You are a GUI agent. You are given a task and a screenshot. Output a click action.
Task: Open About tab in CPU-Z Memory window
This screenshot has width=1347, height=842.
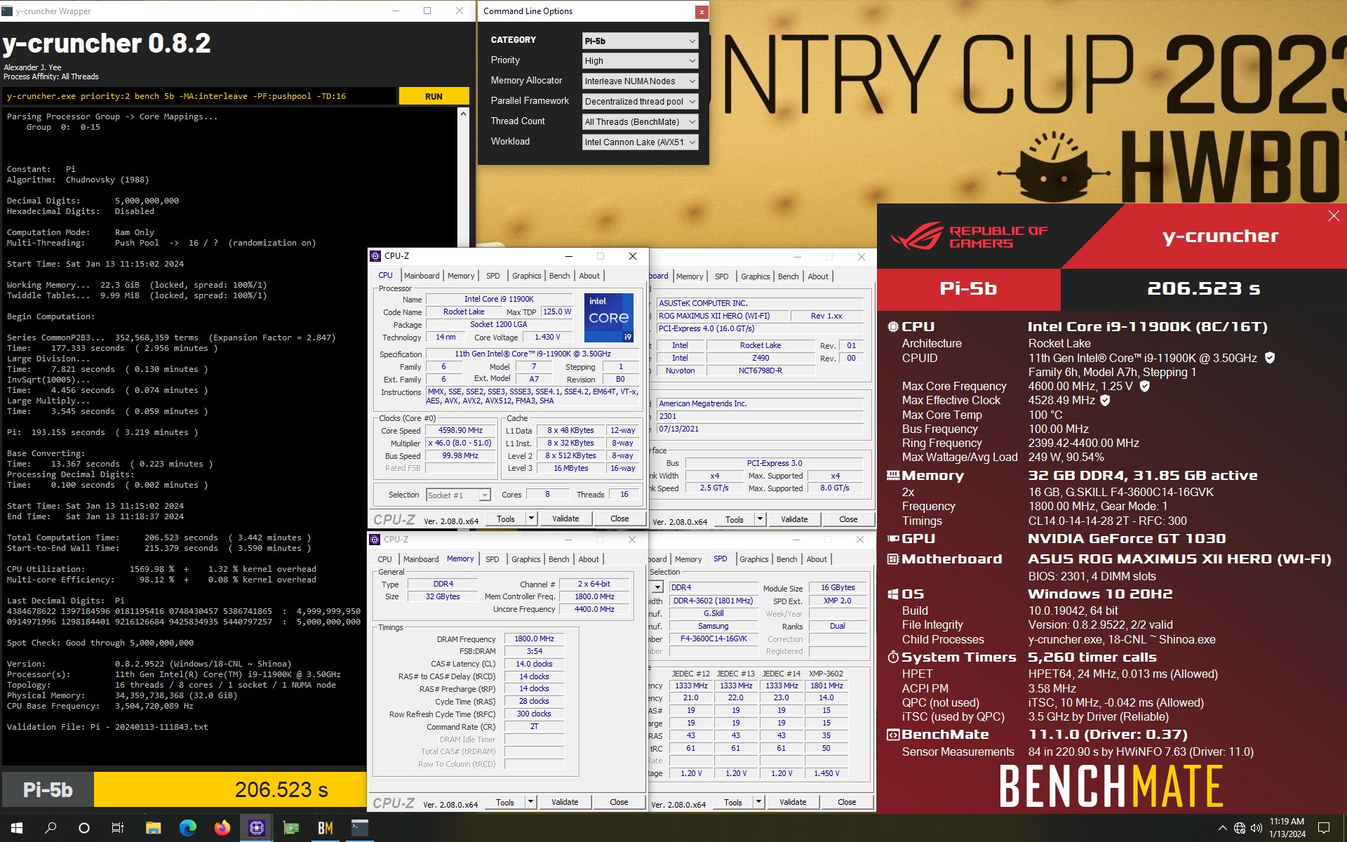click(589, 559)
